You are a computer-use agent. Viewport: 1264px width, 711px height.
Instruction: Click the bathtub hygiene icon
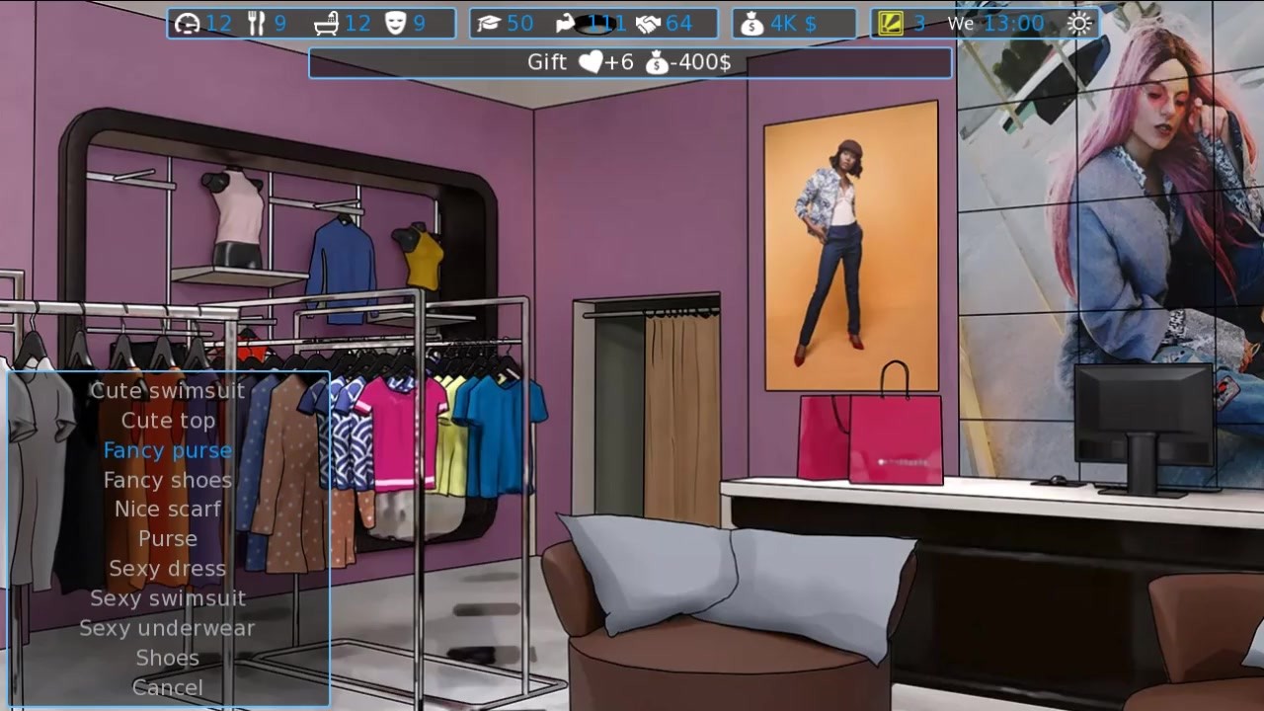pyautogui.click(x=327, y=24)
